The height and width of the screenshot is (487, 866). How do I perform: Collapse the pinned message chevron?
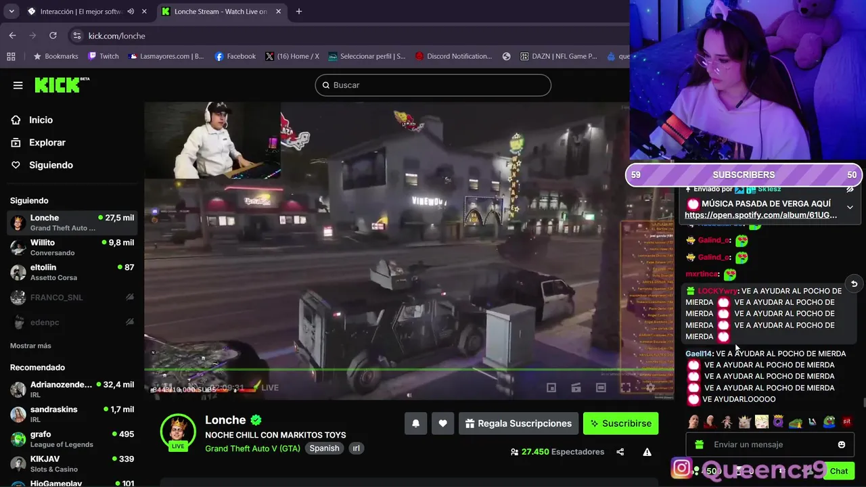(850, 207)
